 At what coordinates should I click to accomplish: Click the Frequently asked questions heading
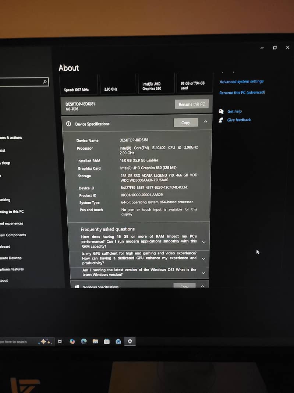pyautogui.click(x=107, y=229)
